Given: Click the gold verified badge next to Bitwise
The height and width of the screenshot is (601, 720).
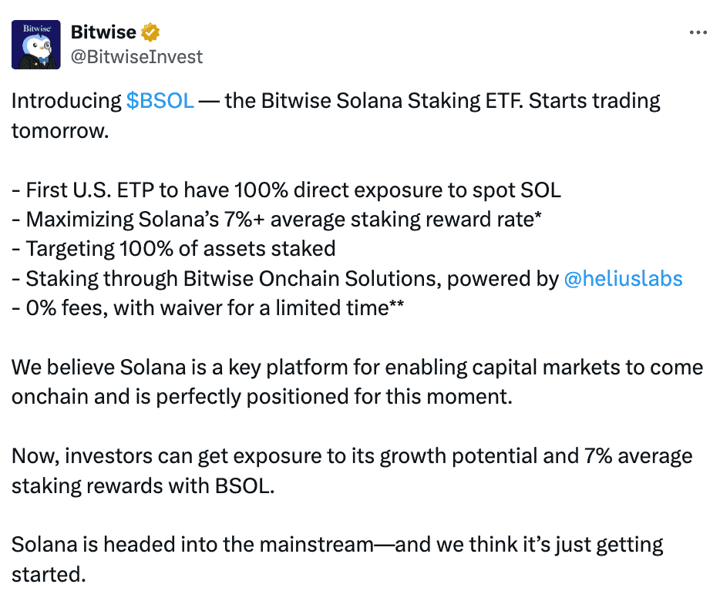Looking at the screenshot, I should [150, 32].
